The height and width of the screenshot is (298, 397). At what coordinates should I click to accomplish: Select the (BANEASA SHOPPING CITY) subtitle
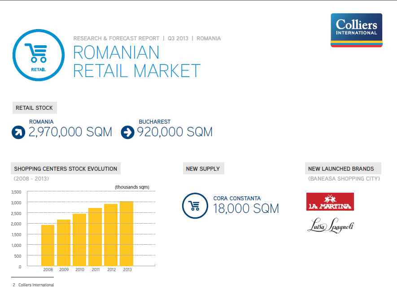point(344,179)
